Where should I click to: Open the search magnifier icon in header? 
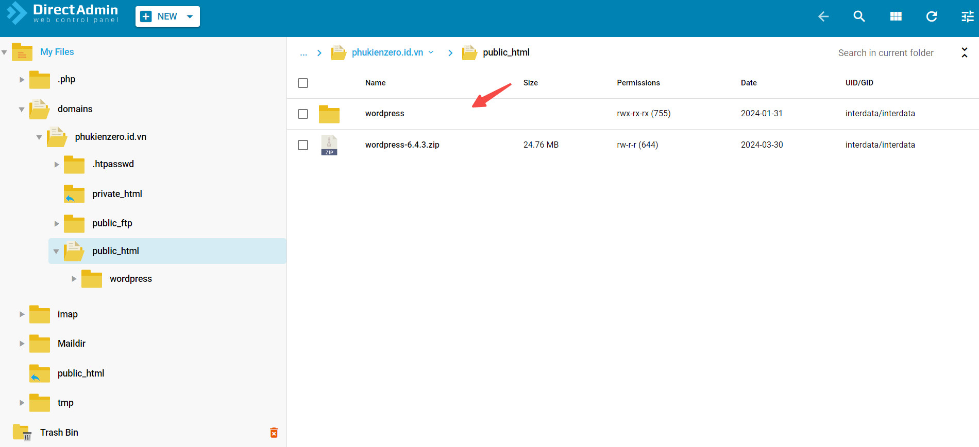pyautogui.click(x=859, y=16)
